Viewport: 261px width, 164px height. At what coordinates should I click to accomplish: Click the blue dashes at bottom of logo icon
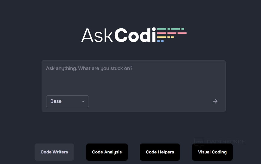[x=160, y=41]
